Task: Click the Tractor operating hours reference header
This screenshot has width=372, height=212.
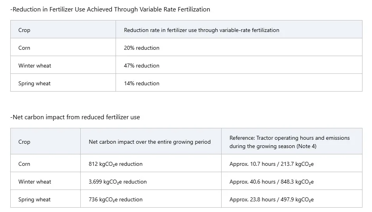Action: [x=289, y=142]
